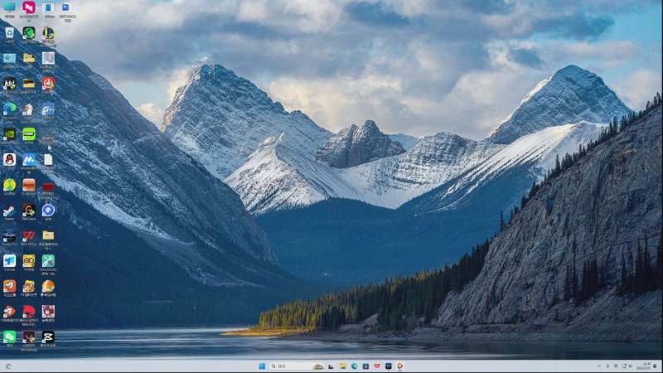Launch the WeChat desktop shortcut
The image size is (663, 373).
pyautogui.click(x=9, y=337)
